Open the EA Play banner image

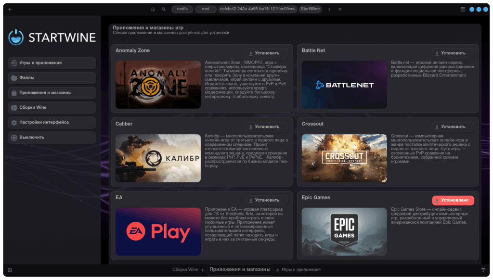point(158,232)
